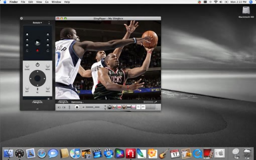Click the d-pad down arrow
Screen dimensions: 256x160
tap(38, 85)
